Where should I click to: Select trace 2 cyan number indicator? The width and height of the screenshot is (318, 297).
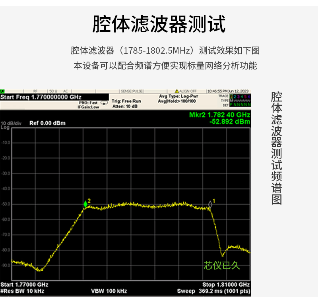coord(235,97)
